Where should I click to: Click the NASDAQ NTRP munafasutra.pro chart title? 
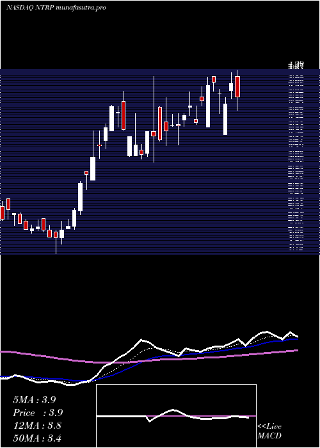click(x=56, y=8)
